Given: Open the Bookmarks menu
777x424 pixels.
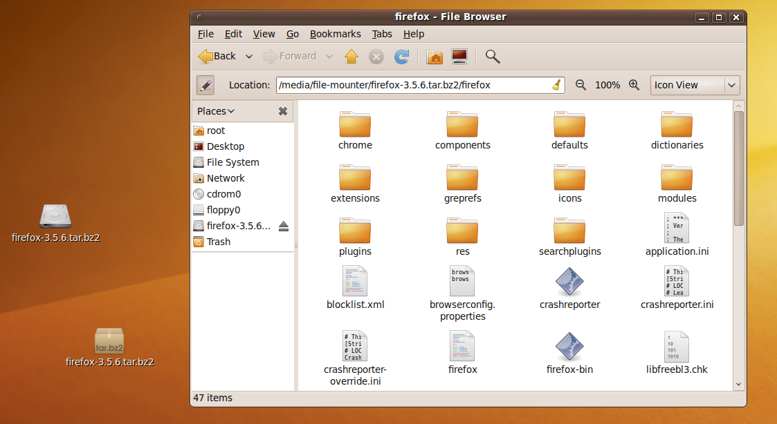Looking at the screenshot, I should tap(336, 34).
